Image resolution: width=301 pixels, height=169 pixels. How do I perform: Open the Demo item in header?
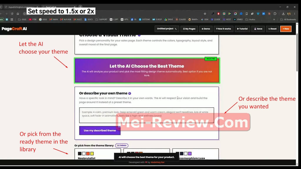pos(206,29)
